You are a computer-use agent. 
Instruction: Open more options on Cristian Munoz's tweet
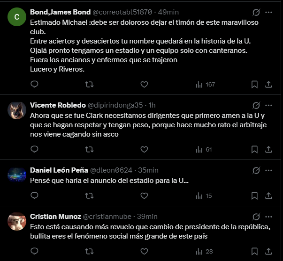[x=269, y=217]
